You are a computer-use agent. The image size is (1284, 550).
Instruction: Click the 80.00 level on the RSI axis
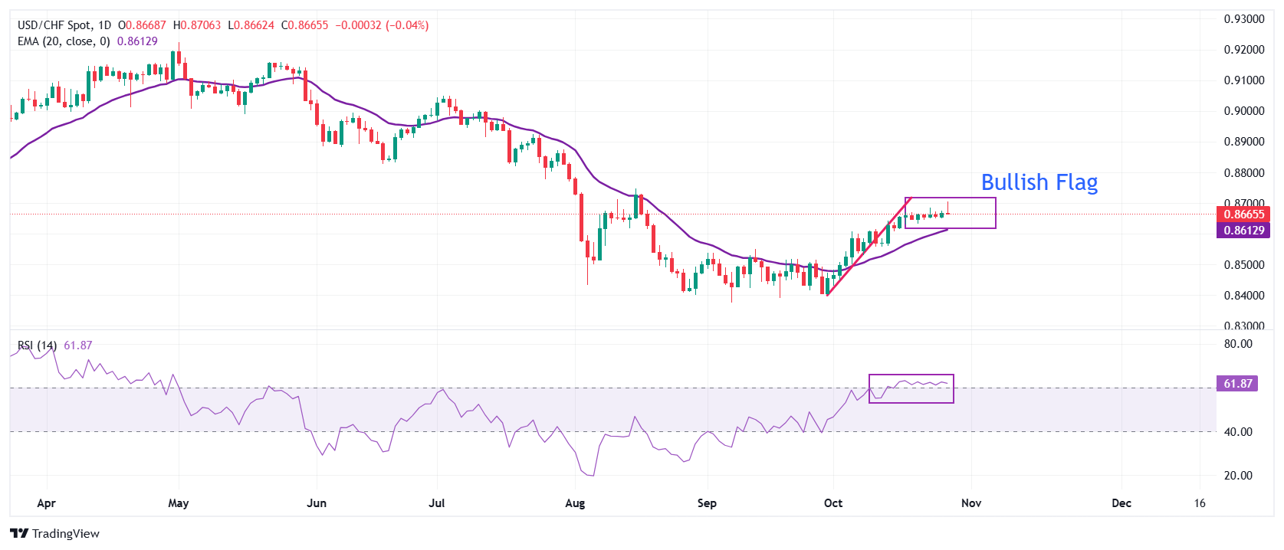click(x=1238, y=344)
